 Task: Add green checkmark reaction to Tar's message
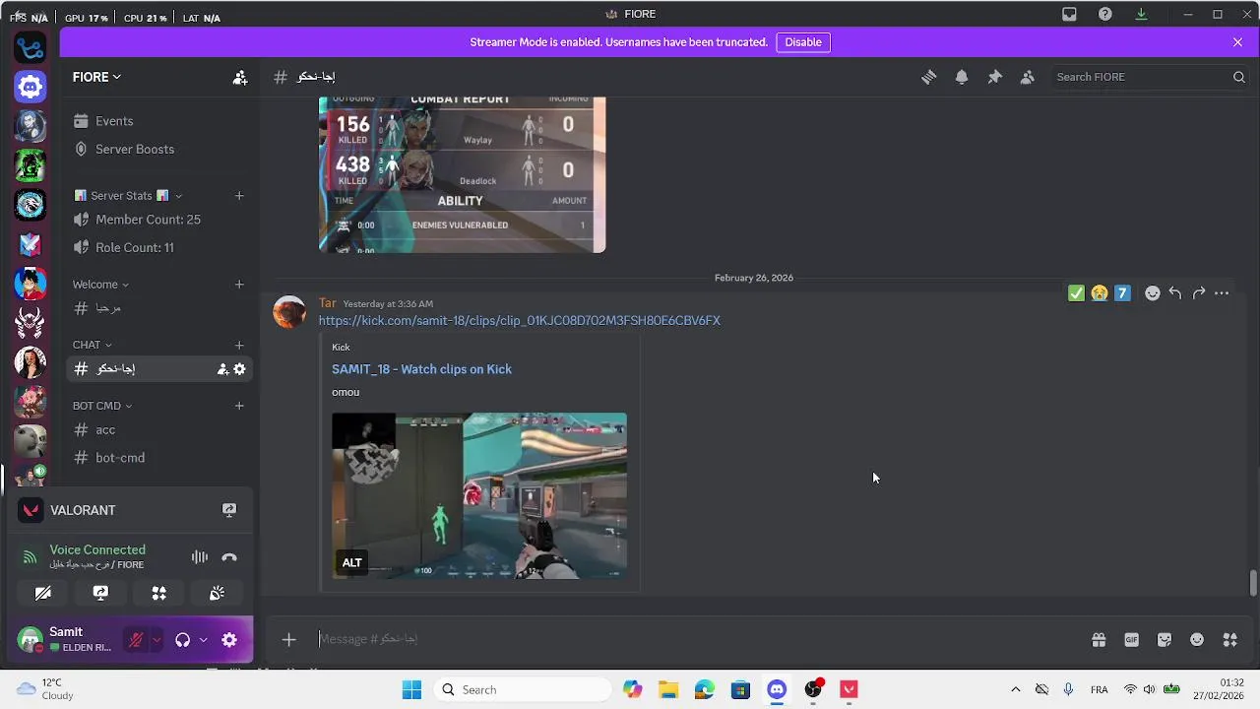[x=1076, y=293]
